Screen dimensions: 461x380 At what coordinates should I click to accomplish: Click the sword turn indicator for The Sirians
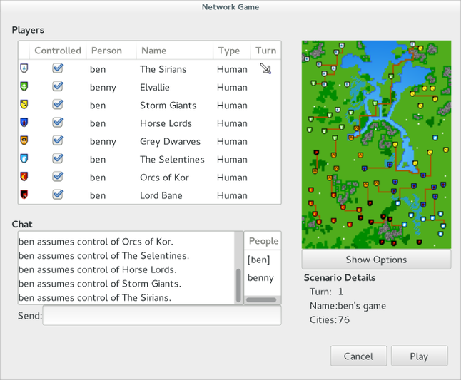click(265, 69)
